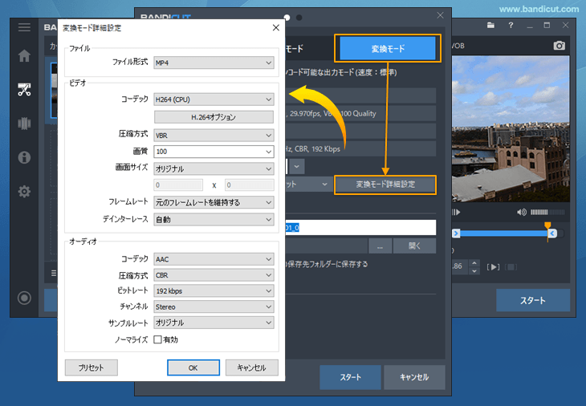Click the segment start handle on timeline
Screen dimensions: 586x406
(456, 233)
